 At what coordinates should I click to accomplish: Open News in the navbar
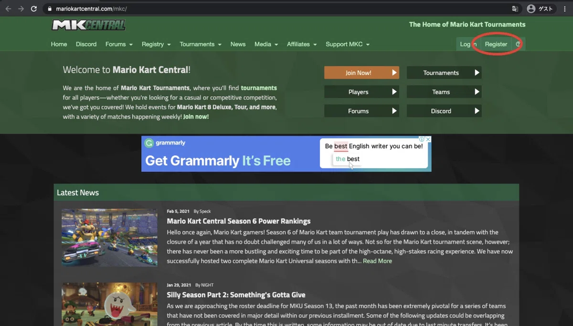[238, 44]
